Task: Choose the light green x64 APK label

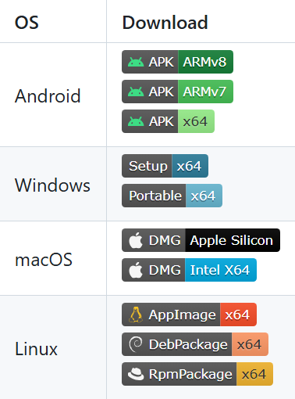Action: click(196, 121)
